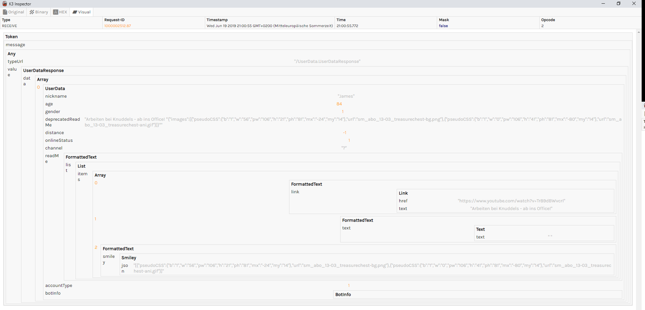Click the age value 84
Viewport: 645px width, 310px height.
tap(339, 104)
